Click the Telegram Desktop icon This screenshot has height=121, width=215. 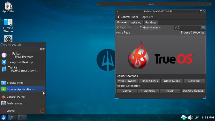4,62
